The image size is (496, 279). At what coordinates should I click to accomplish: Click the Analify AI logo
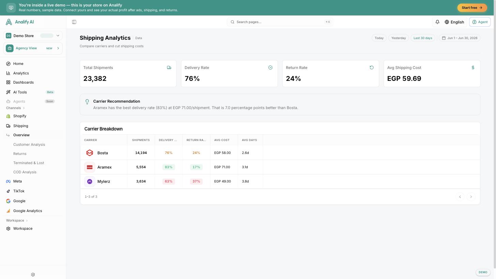click(x=20, y=22)
